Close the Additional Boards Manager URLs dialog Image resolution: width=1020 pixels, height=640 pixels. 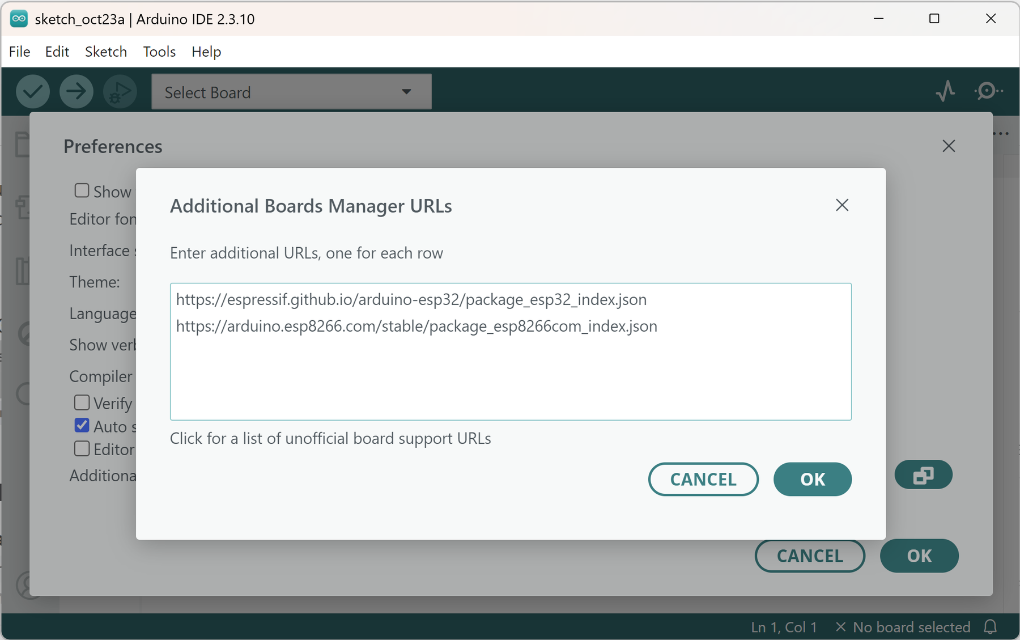click(x=842, y=205)
